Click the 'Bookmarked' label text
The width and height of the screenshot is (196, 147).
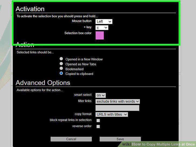click(75, 69)
